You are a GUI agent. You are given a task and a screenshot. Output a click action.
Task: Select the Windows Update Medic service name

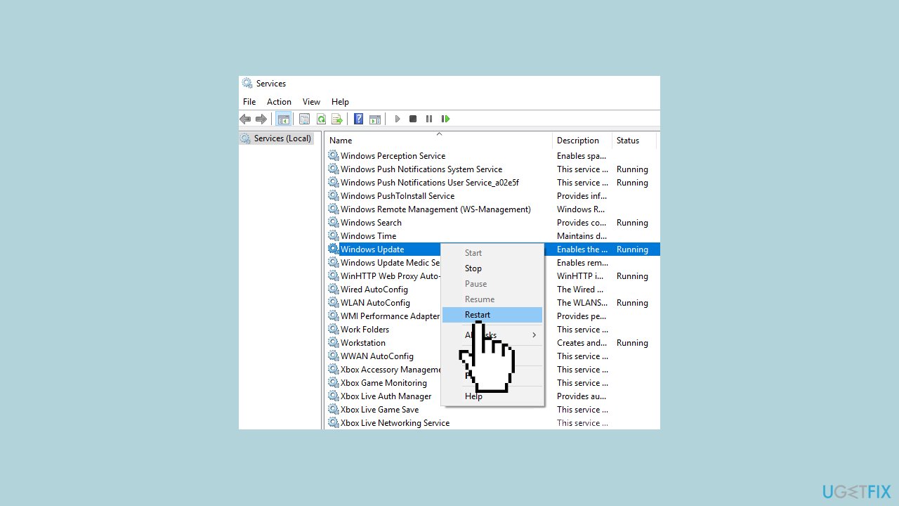pyautogui.click(x=391, y=263)
